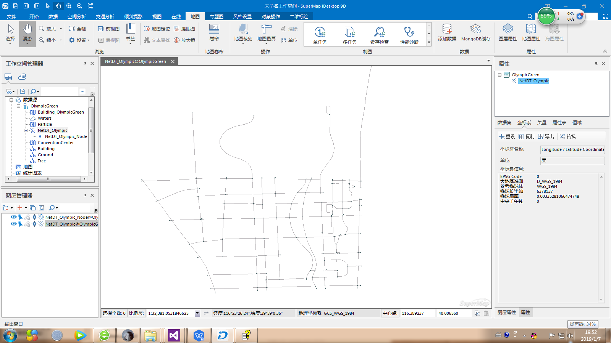Activate the 漫游 pan hand tool
611x343 pixels.
click(27, 34)
